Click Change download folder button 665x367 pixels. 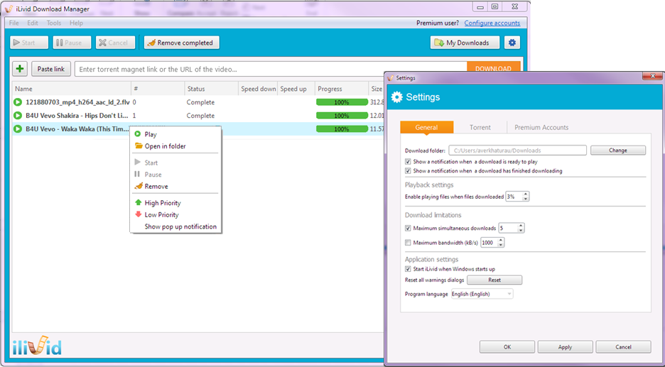pyautogui.click(x=618, y=150)
